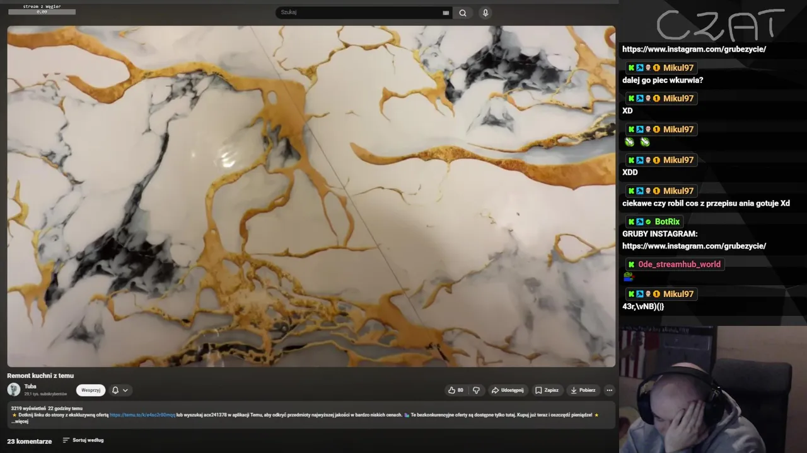The height and width of the screenshot is (453, 807).
Task: Open more actions three-dot menu
Action: click(609, 390)
